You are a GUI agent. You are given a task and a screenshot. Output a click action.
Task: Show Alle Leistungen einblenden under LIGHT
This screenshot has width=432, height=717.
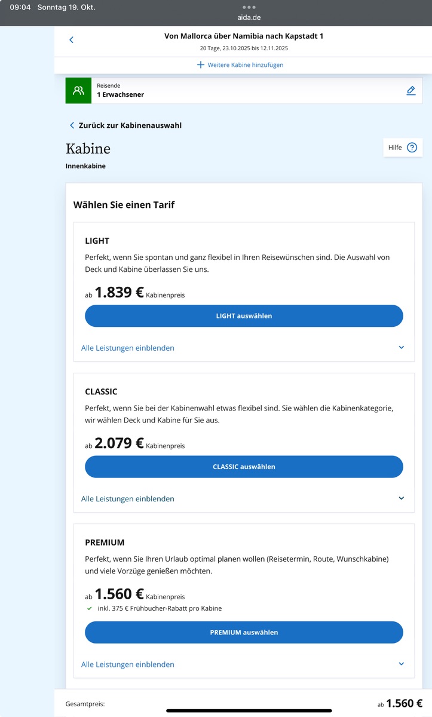point(128,348)
